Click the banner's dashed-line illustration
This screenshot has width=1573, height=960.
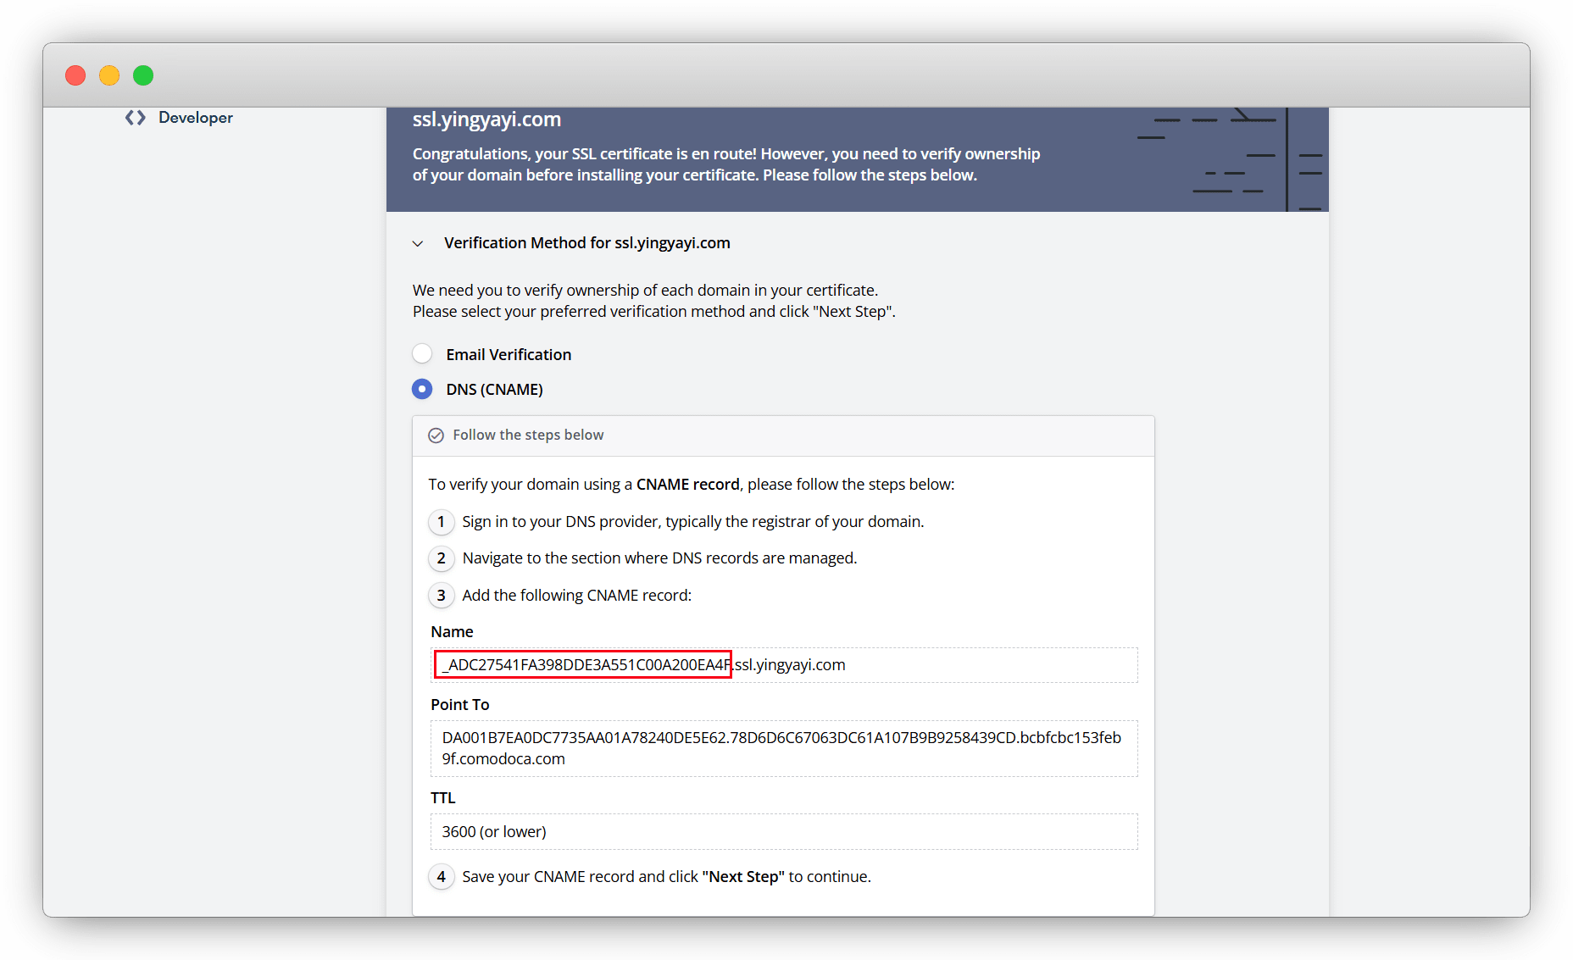click(x=1229, y=159)
